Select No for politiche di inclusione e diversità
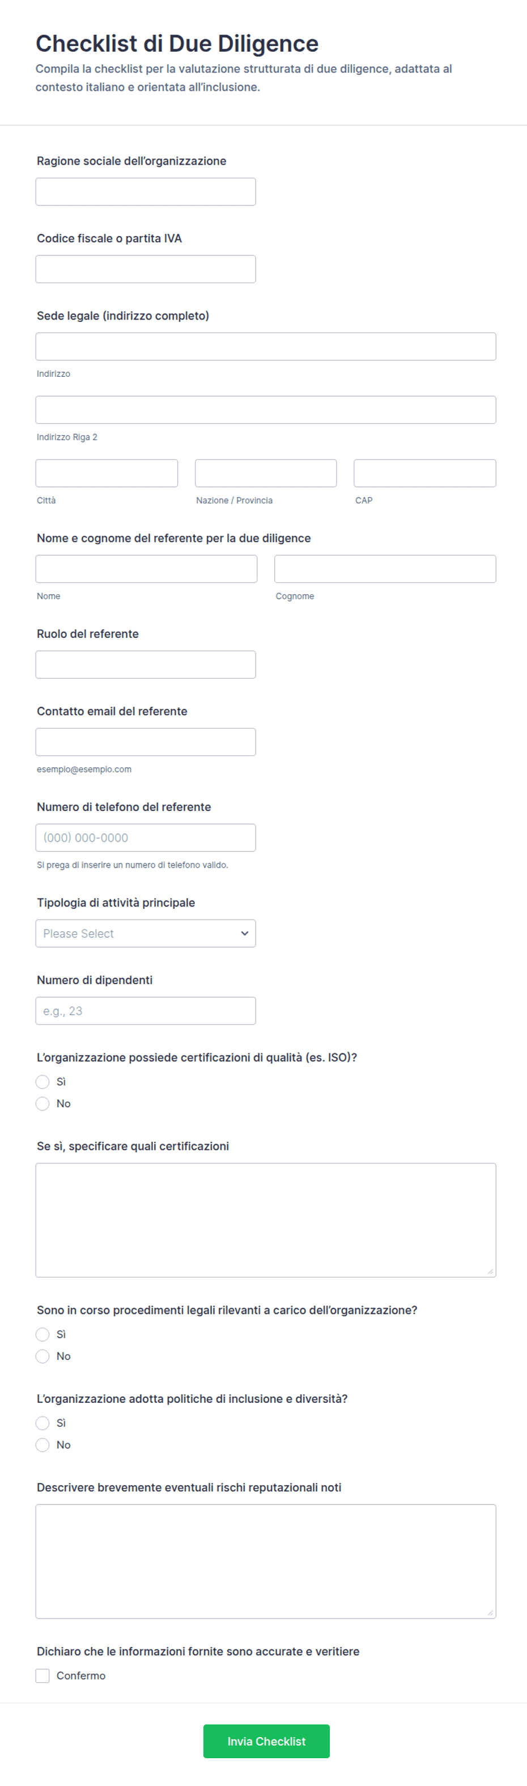 (x=43, y=1445)
